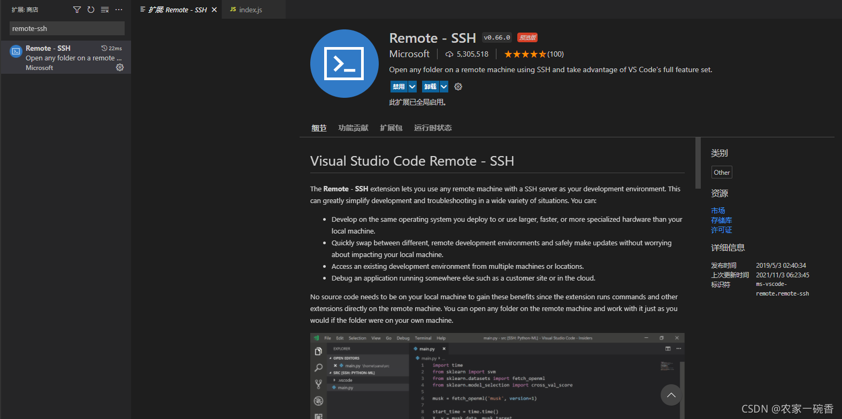The height and width of the screenshot is (419, 842).
Task: Click the readme VS Code screenshot image
Action: 497,376
